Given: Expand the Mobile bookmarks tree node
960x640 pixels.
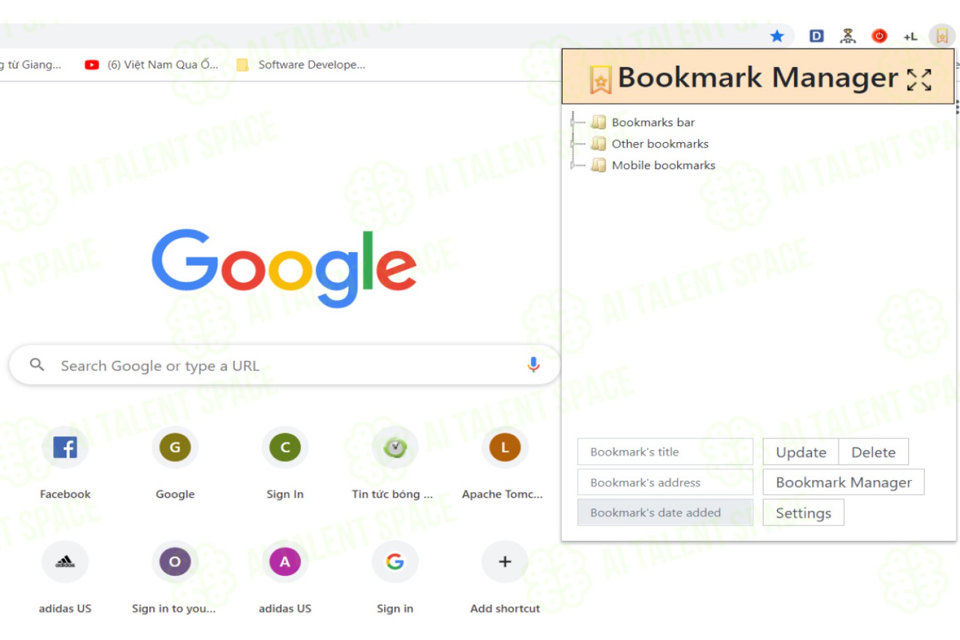Looking at the screenshot, I should point(573,165).
